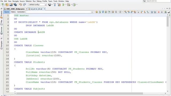Select the sql_server_db.sql tab
Image resolution: width=171 pixels, height=96 pixels.
pos(37,9)
